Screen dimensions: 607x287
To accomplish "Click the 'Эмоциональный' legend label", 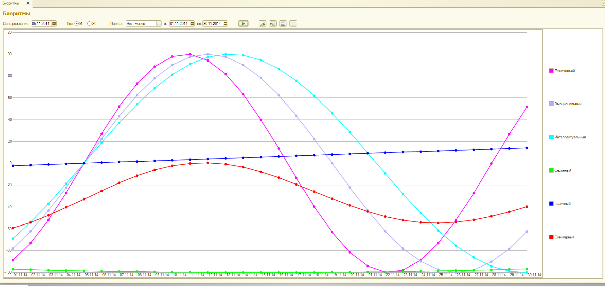I will (568, 104).
